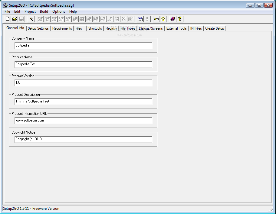
Task: Select the General Info tab
Action: point(15,28)
